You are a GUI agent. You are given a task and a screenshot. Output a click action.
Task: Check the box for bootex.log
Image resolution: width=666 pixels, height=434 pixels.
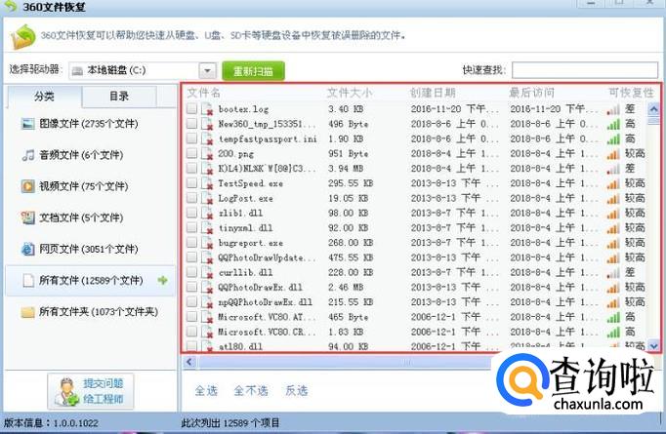(192, 109)
